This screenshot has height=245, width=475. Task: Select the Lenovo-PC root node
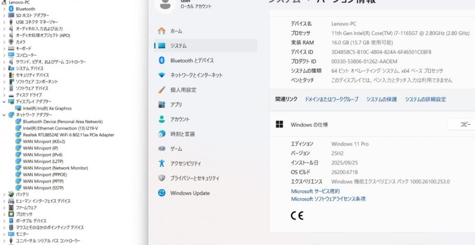19,2
